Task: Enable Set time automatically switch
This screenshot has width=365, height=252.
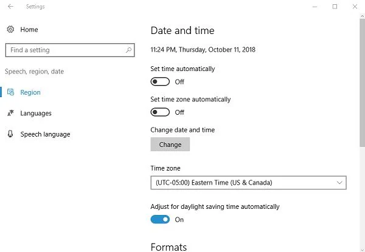Action: click(x=160, y=82)
